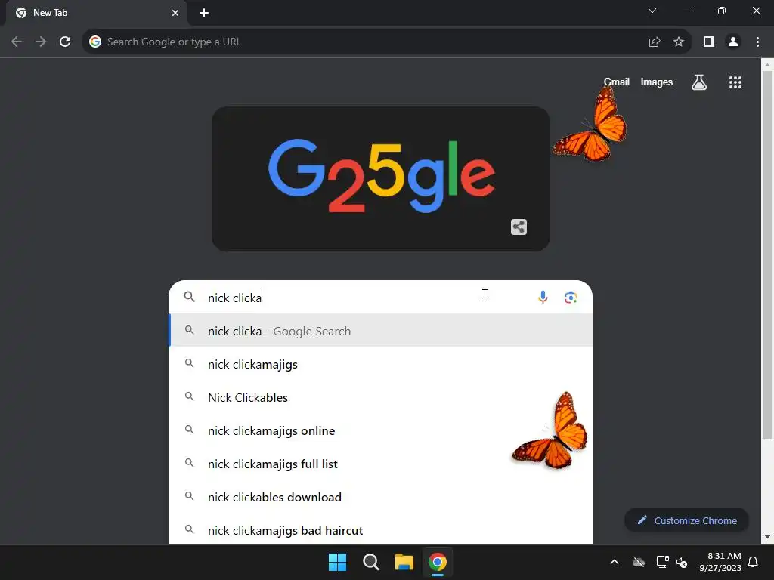Viewport: 774px width, 580px height.
Task: Open the Windows Start menu
Action: click(338, 562)
